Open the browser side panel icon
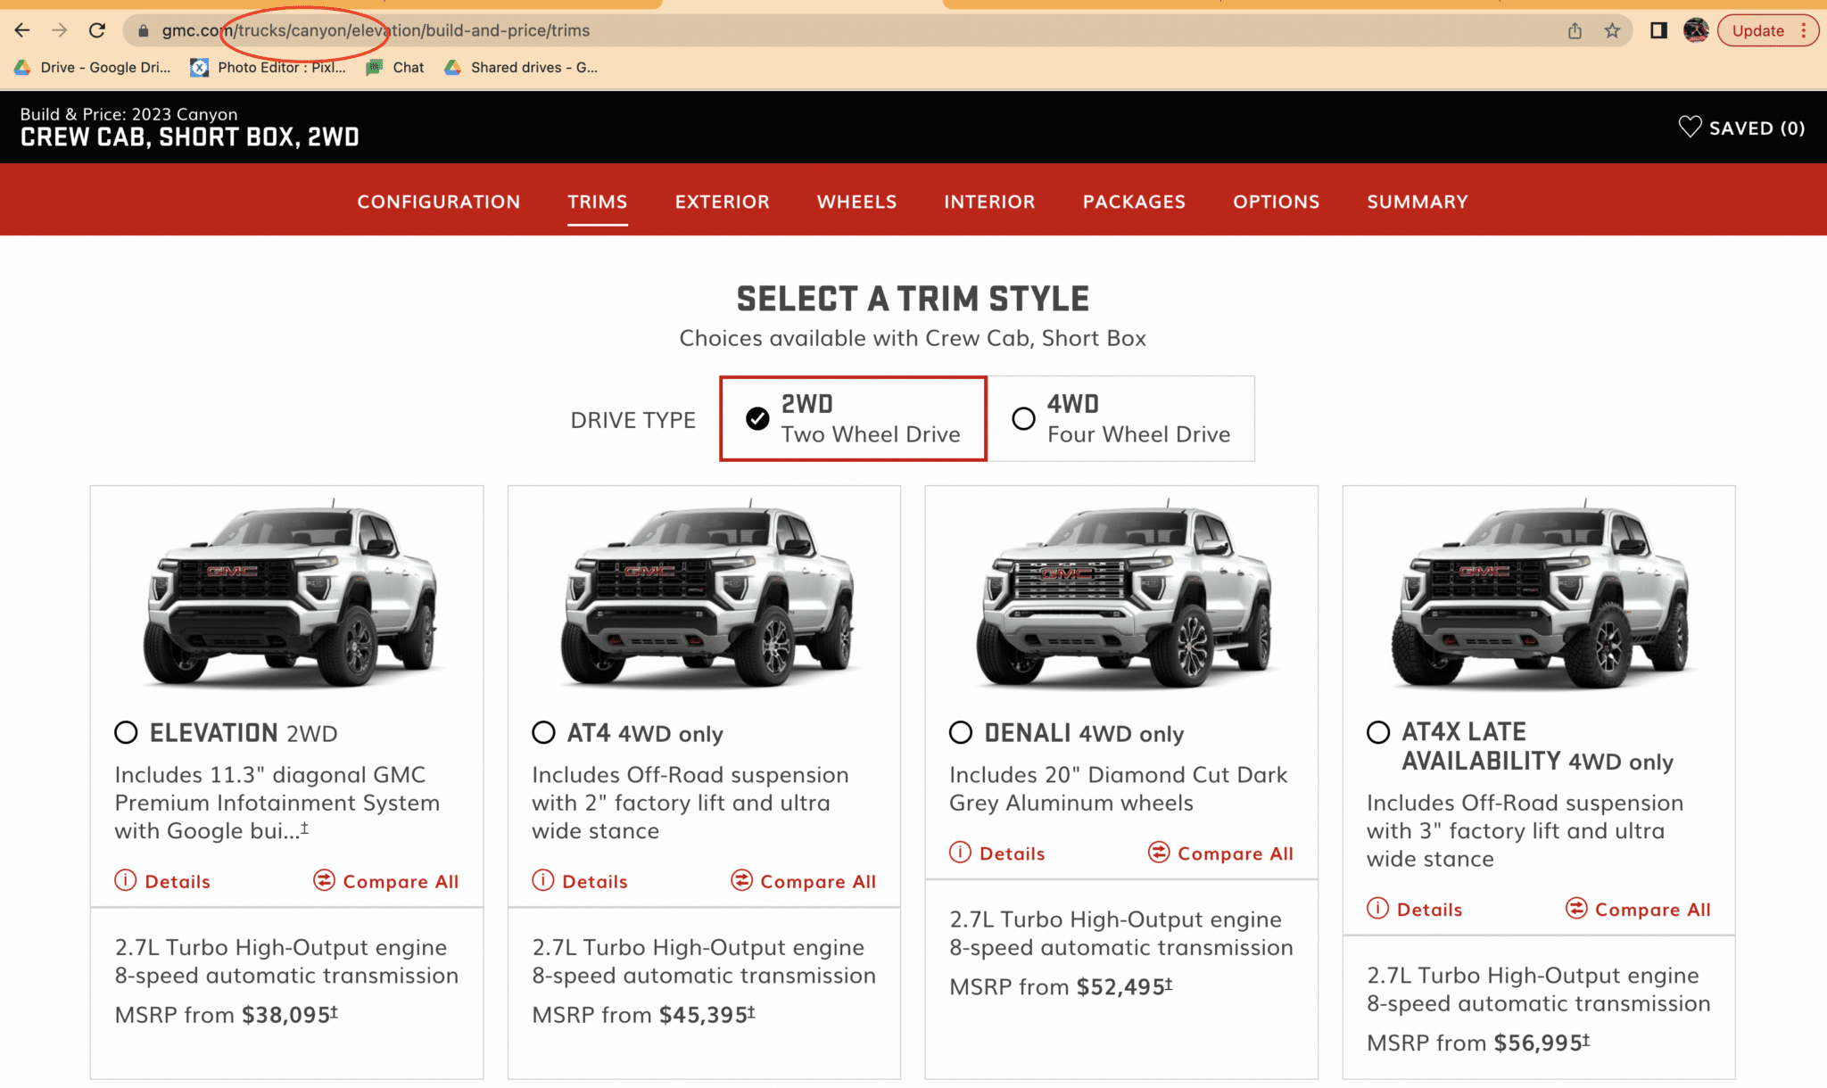The image size is (1827, 1088). point(1658,30)
